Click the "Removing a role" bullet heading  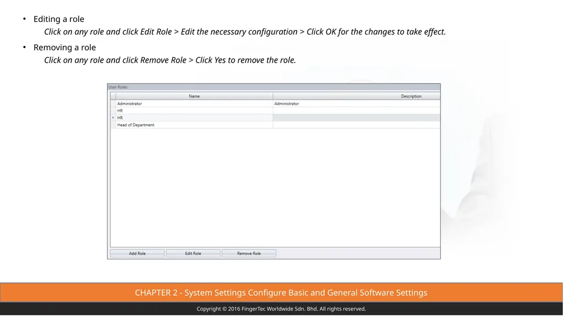pyautogui.click(x=65, y=47)
